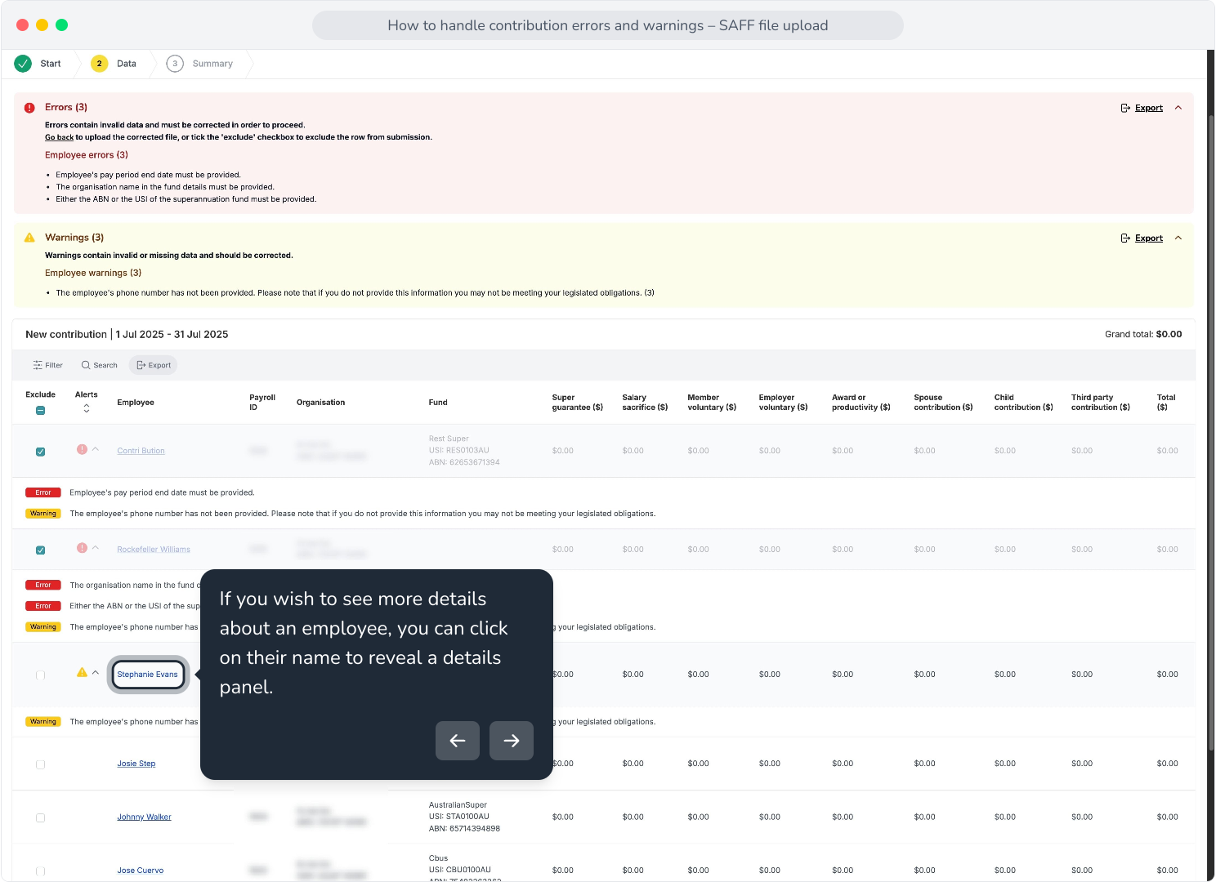Collapse the Warnings panel chevron
Image resolution: width=1216 pixels, height=882 pixels.
point(1178,238)
